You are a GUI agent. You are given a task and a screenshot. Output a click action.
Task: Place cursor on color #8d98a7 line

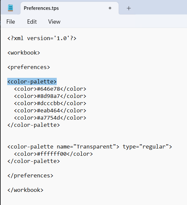[x=50, y=96]
